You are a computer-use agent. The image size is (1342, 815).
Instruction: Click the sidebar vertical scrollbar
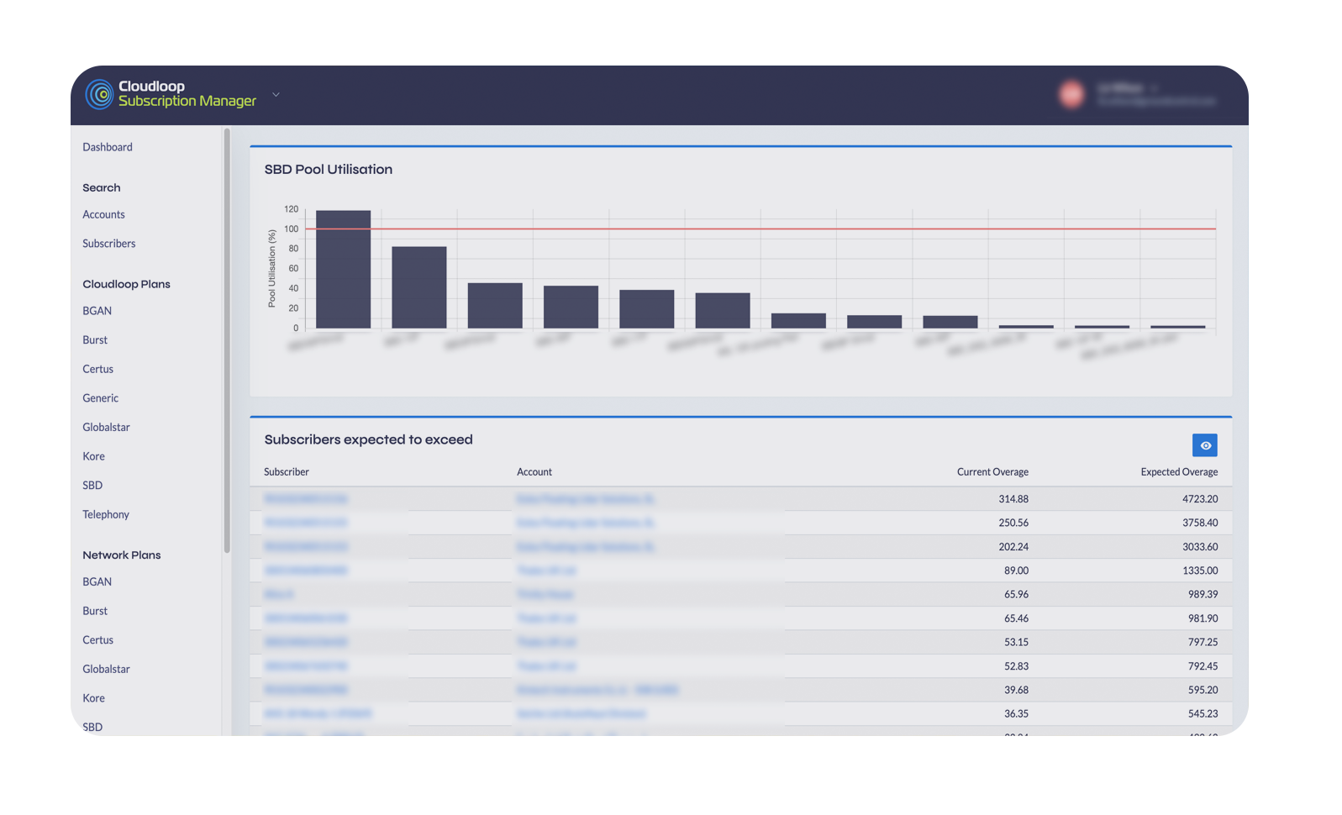point(227,340)
